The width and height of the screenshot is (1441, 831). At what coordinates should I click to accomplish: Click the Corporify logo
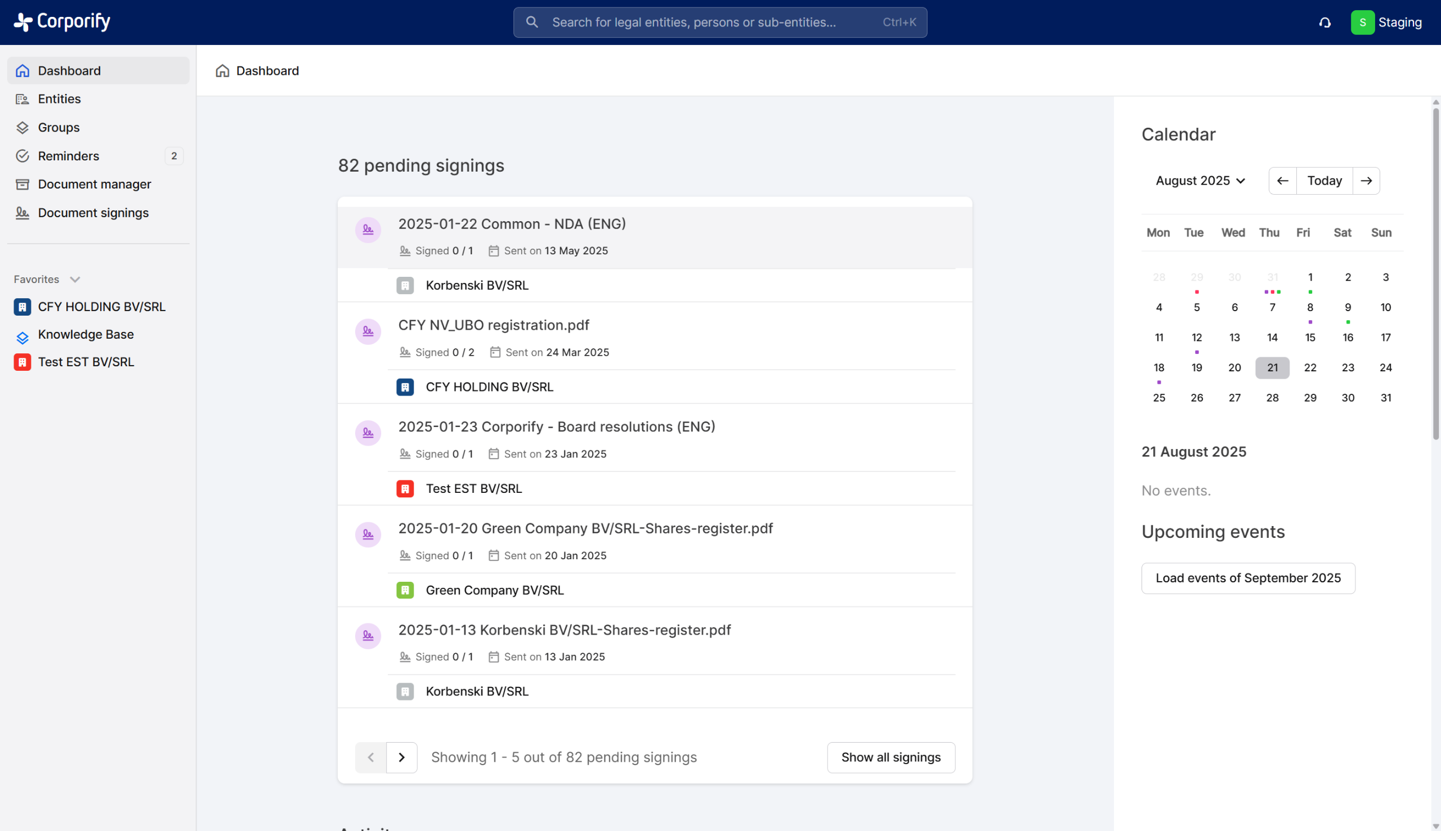[x=62, y=22]
